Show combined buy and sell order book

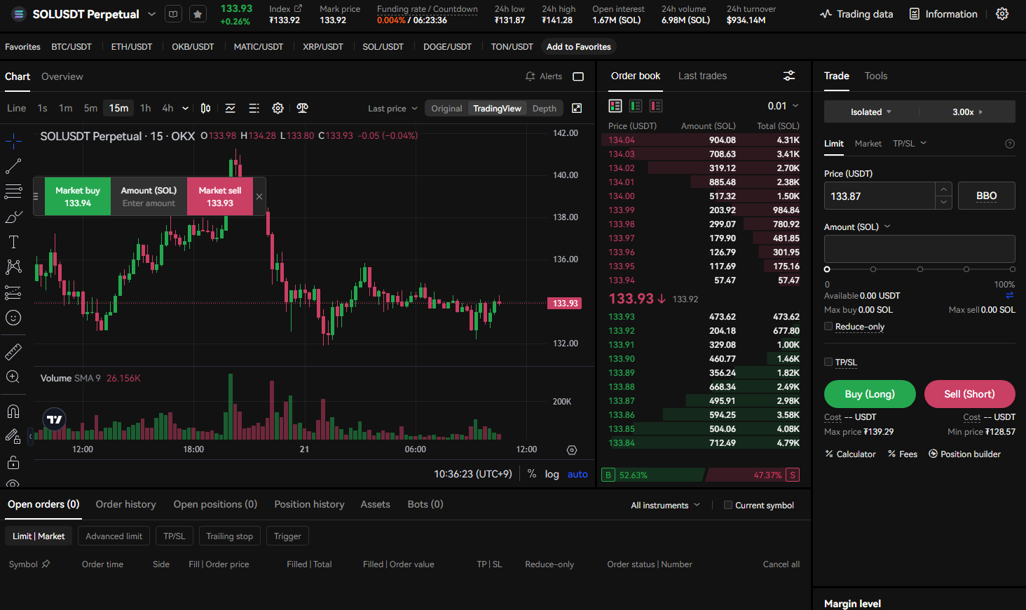615,106
